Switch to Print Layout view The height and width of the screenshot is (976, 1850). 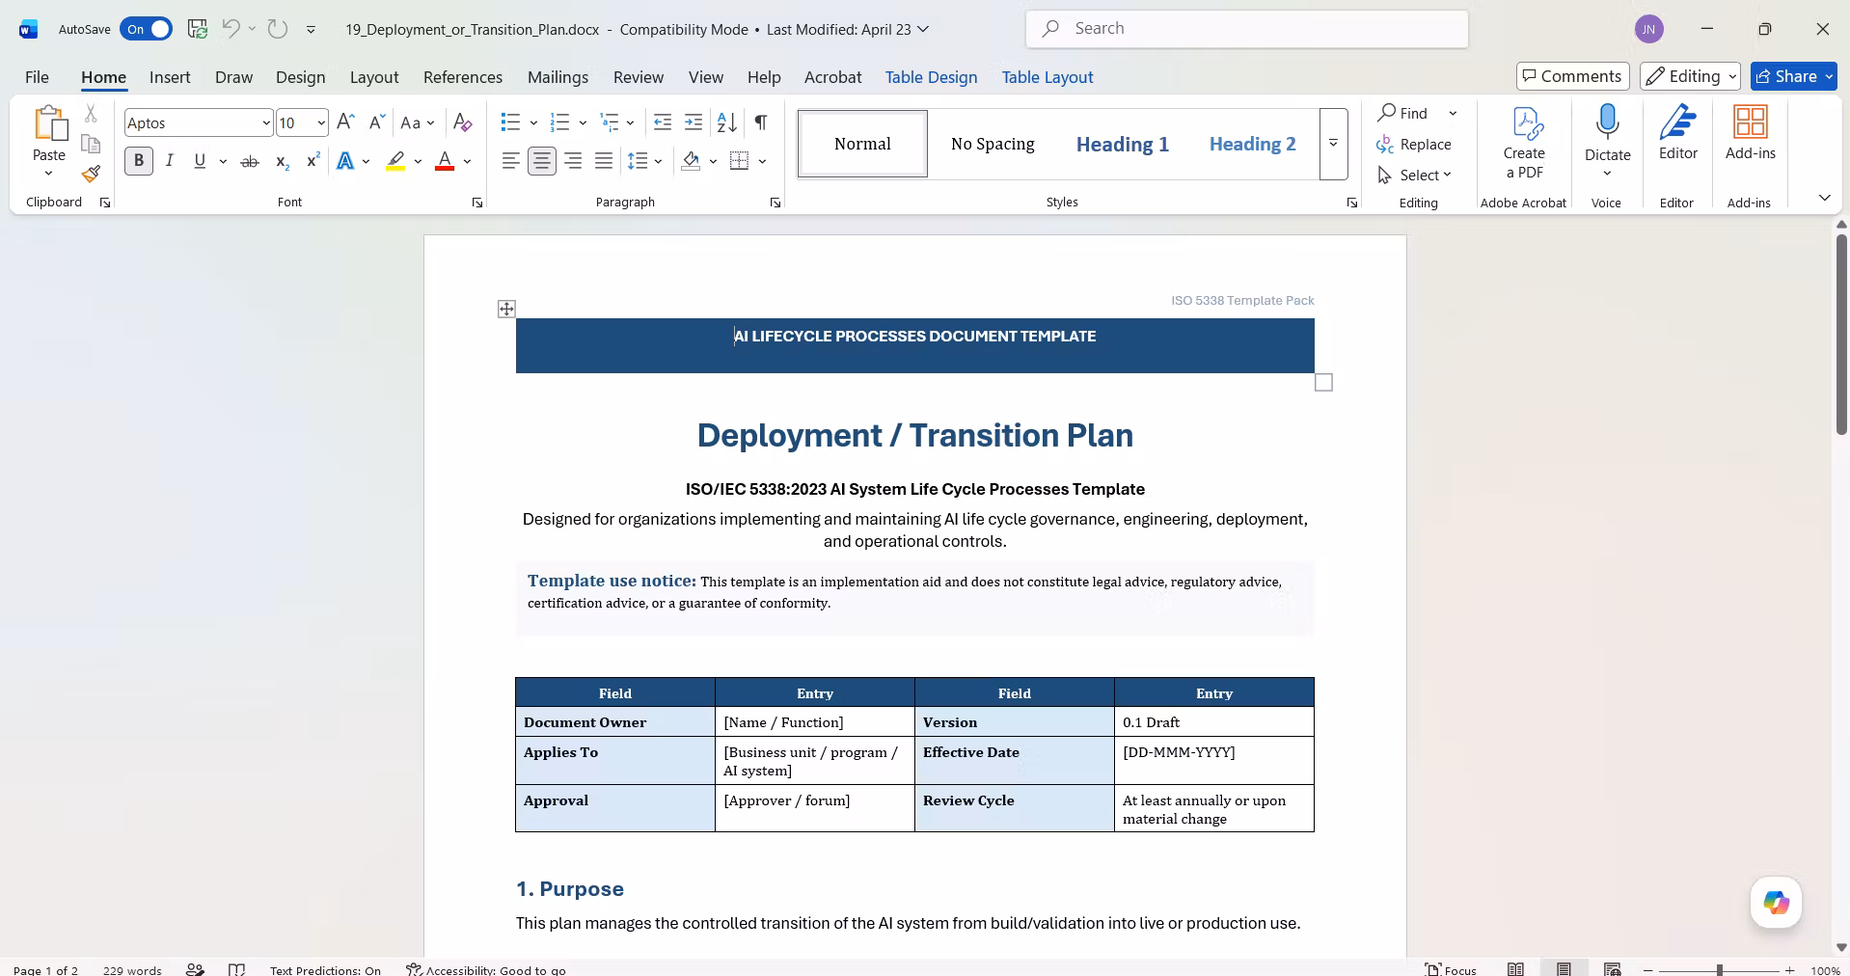pyautogui.click(x=1564, y=968)
